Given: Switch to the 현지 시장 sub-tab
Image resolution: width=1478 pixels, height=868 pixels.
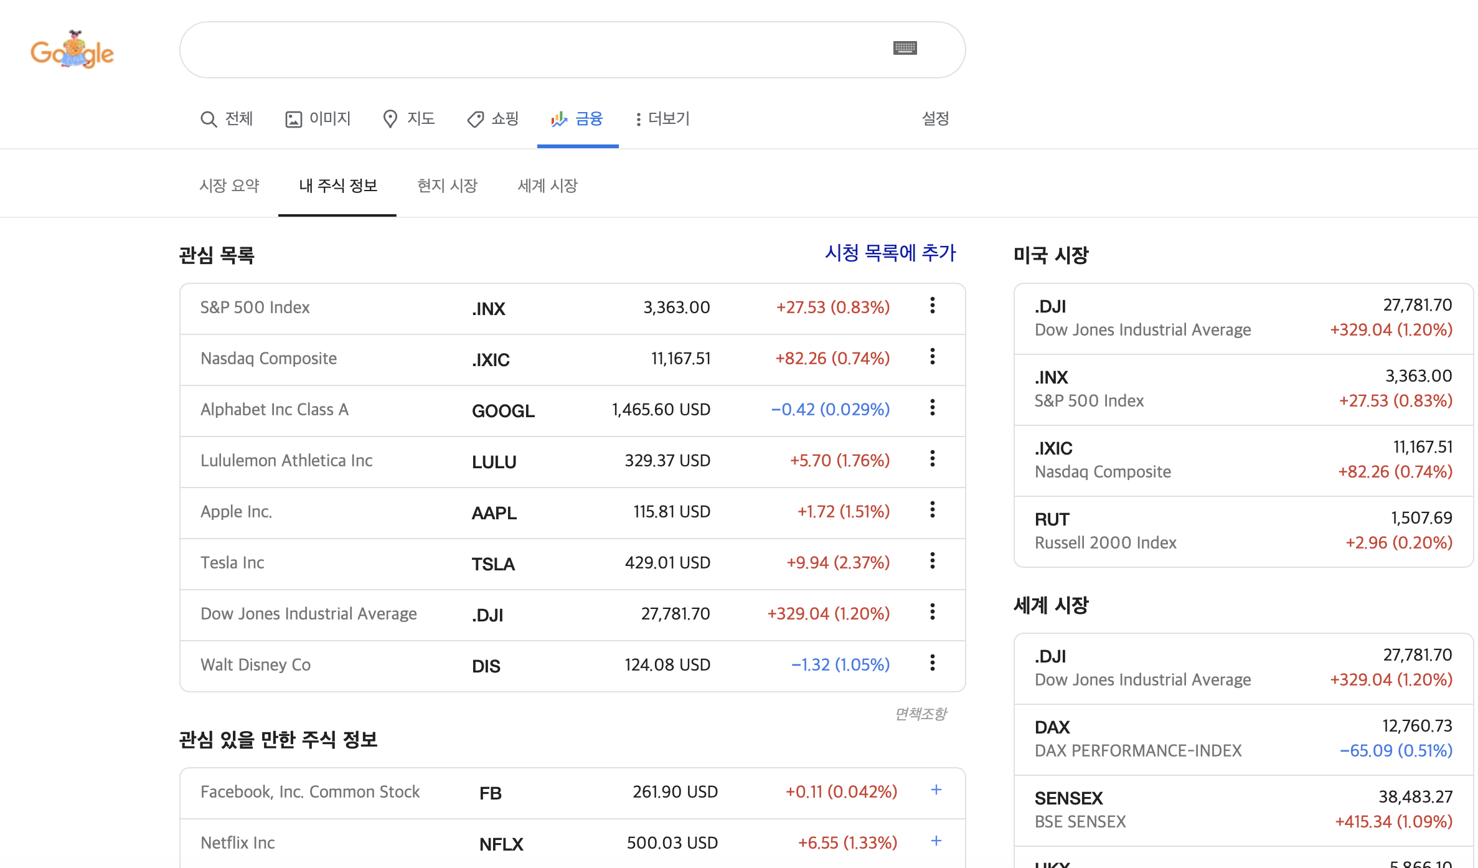Looking at the screenshot, I should pyautogui.click(x=447, y=186).
